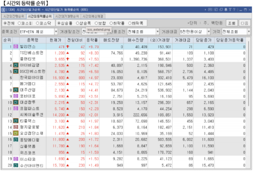This screenshot has height=171, width=253.
Task: Click the 종목명 column header
Action: tap(32, 40)
